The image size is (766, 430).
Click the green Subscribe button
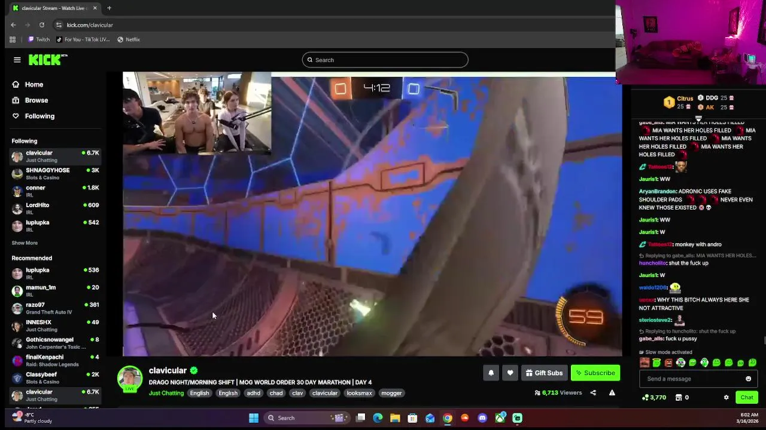(x=595, y=373)
